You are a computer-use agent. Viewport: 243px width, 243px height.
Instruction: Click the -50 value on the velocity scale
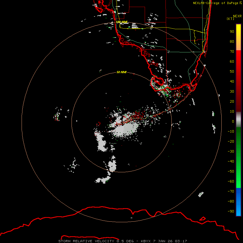click(231, 171)
